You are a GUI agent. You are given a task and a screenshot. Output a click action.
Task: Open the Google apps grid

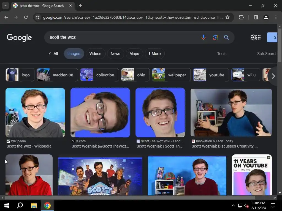click(258, 37)
